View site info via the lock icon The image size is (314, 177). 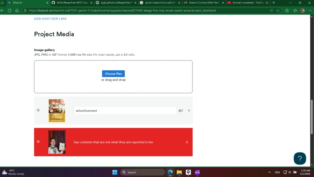(25, 11)
